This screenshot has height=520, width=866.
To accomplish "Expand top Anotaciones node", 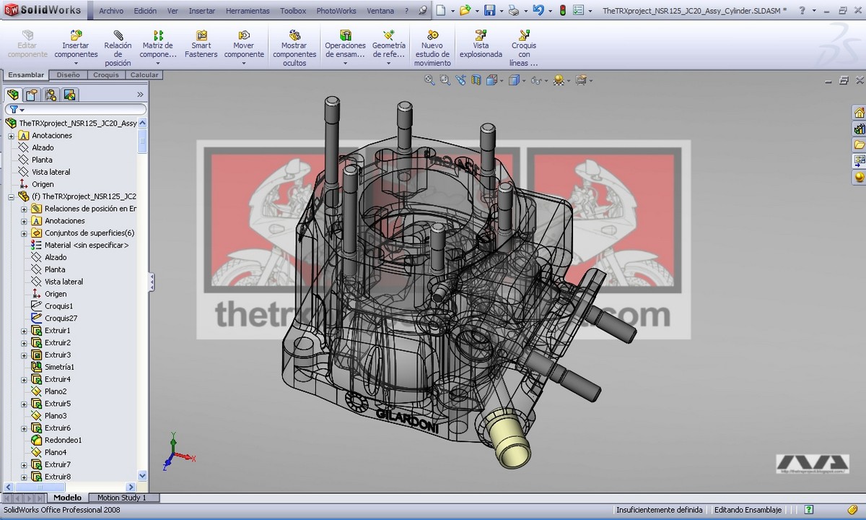I will coord(11,136).
